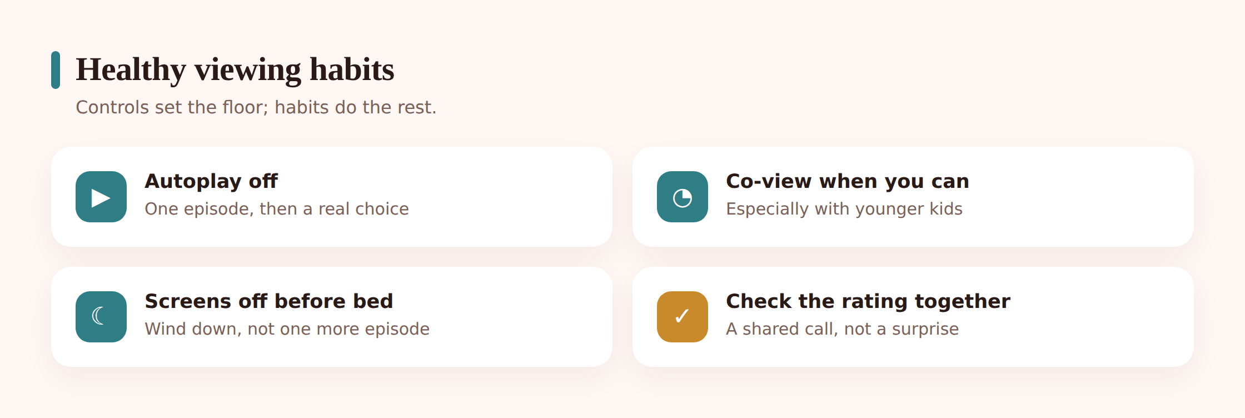Click the Check the rating together title

(868, 301)
